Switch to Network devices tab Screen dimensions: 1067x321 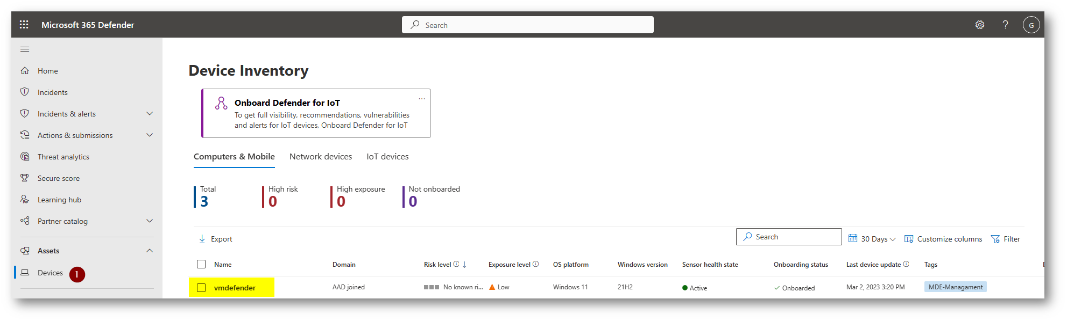coord(321,157)
